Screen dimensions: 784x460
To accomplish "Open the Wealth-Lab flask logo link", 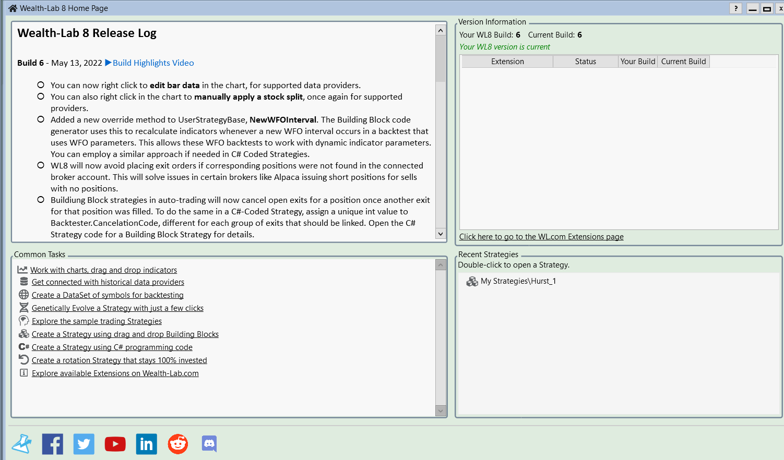I will [x=22, y=444].
